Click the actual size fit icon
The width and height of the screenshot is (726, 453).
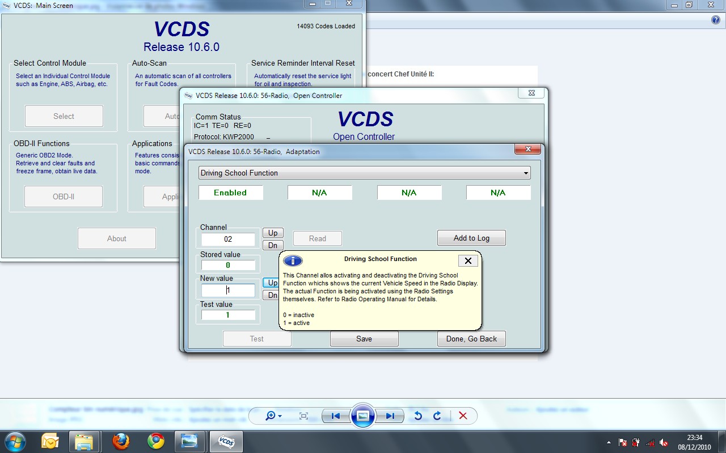click(303, 416)
